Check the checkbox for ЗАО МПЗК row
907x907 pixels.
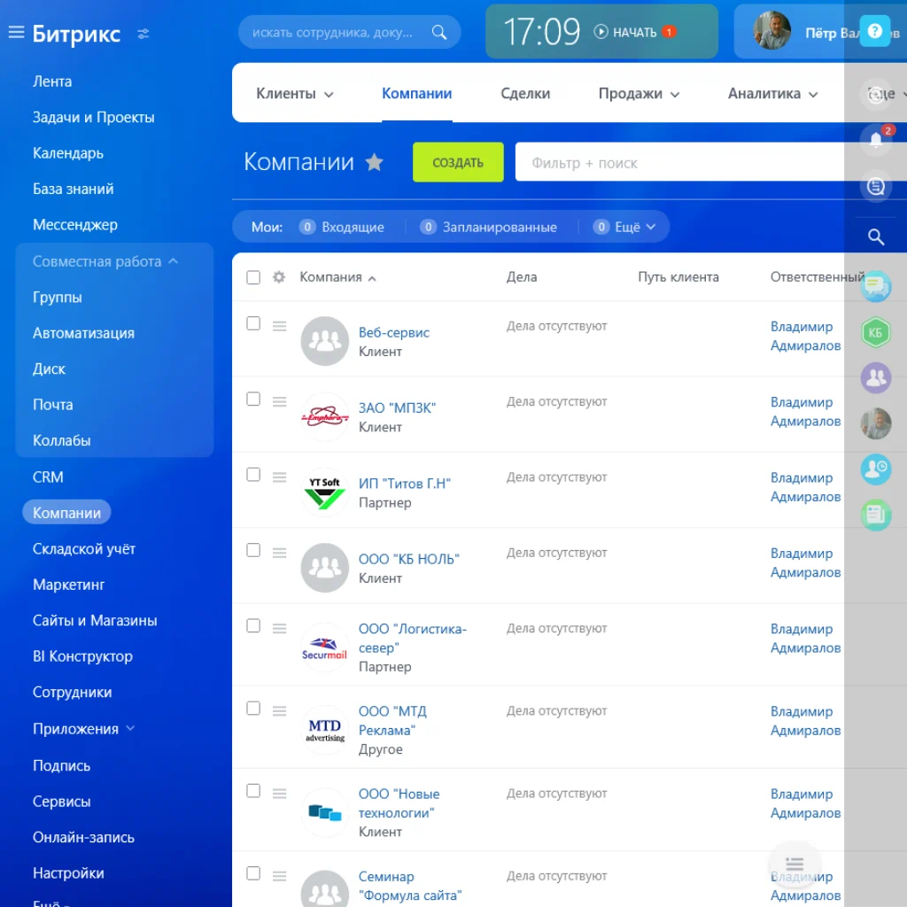click(x=253, y=399)
